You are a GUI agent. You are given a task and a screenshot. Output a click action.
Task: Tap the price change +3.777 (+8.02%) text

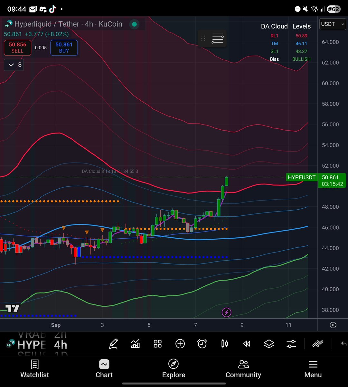46,34
